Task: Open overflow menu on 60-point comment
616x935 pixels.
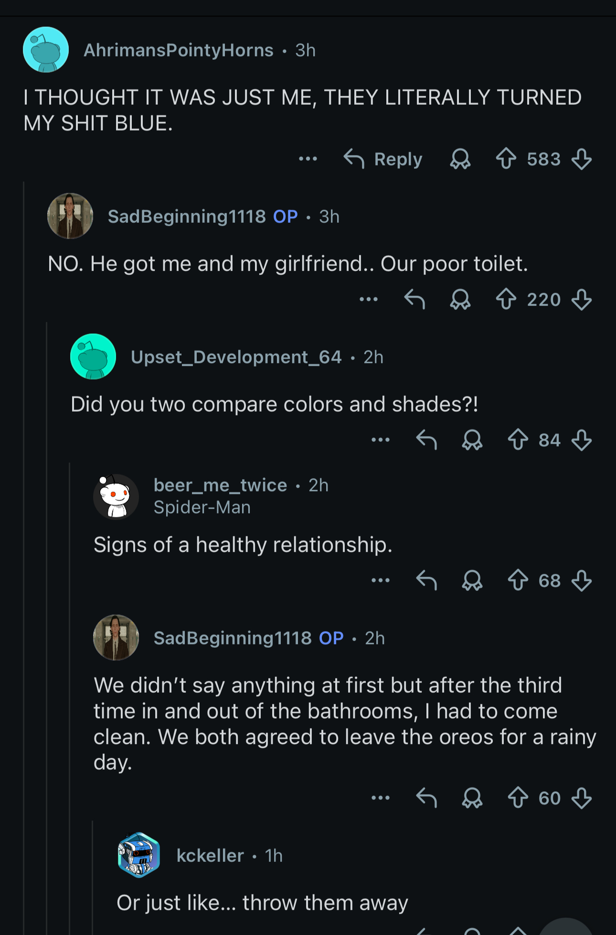Action: point(381,797)
